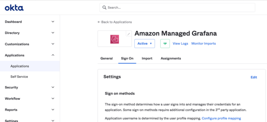Open the Monitor Imports link

[x=204, y=43]
